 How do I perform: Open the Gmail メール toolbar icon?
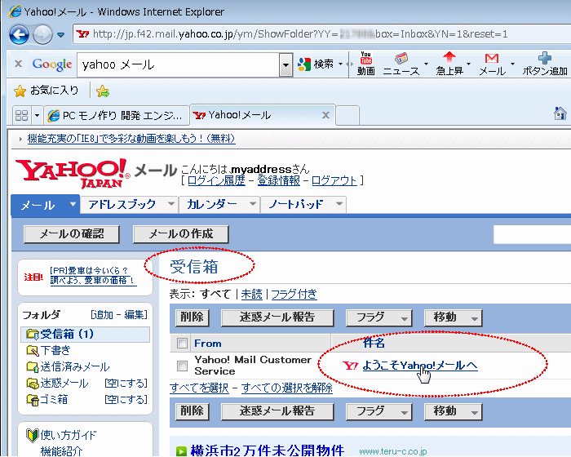491,59
